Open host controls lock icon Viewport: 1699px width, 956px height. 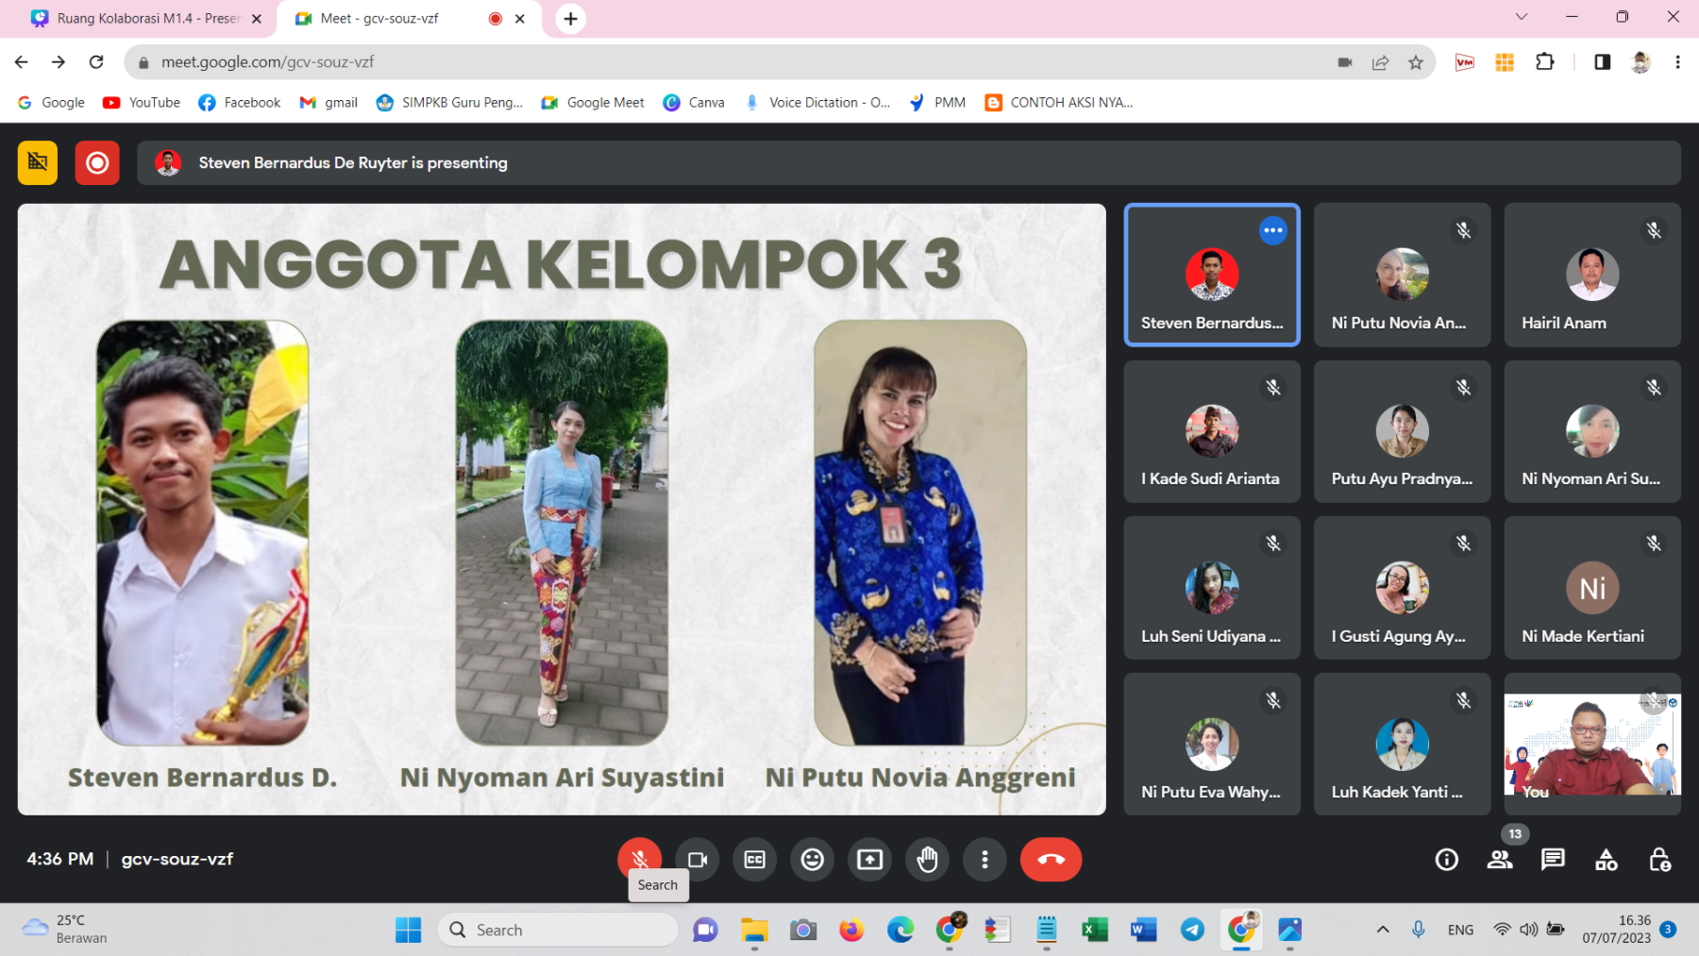tap(1659, 860)
